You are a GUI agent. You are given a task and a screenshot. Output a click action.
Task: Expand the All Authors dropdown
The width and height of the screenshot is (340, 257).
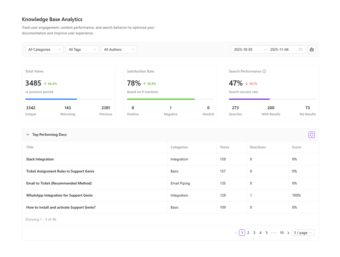(x=119, y=49)
